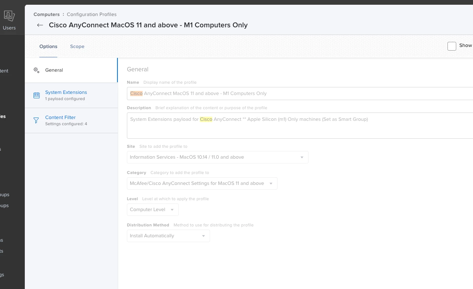The image size is (473, 289).
Task: Open the Distribution Method dropdown
Action: 168,236
